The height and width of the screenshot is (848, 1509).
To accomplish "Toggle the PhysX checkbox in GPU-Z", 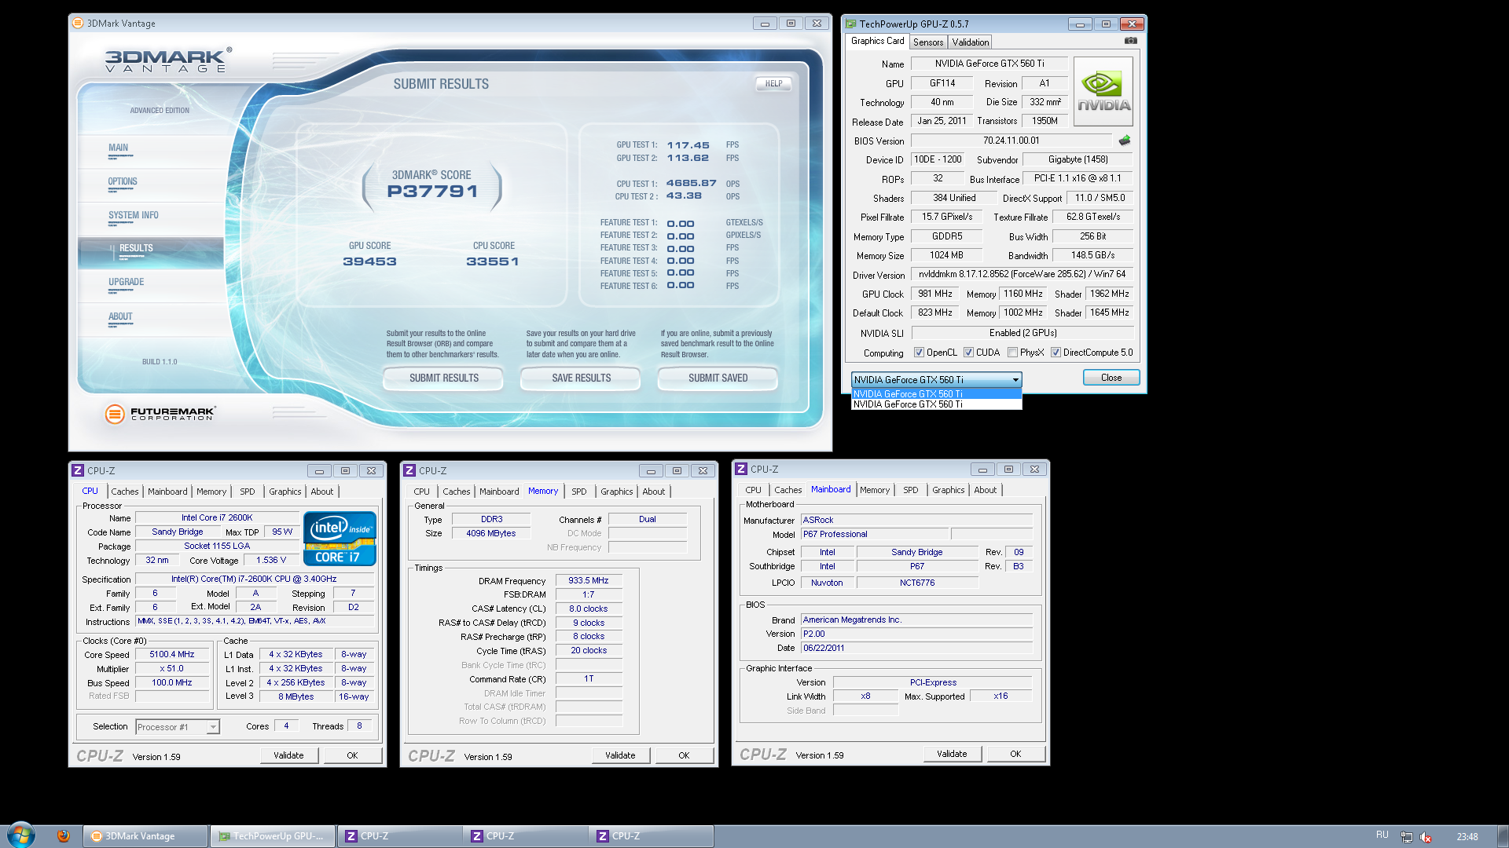I will pyautogui.click(x=1013, y=353).
